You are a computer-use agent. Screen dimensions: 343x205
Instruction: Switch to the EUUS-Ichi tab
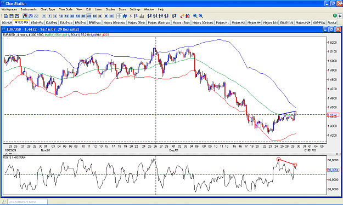(286, 22)
